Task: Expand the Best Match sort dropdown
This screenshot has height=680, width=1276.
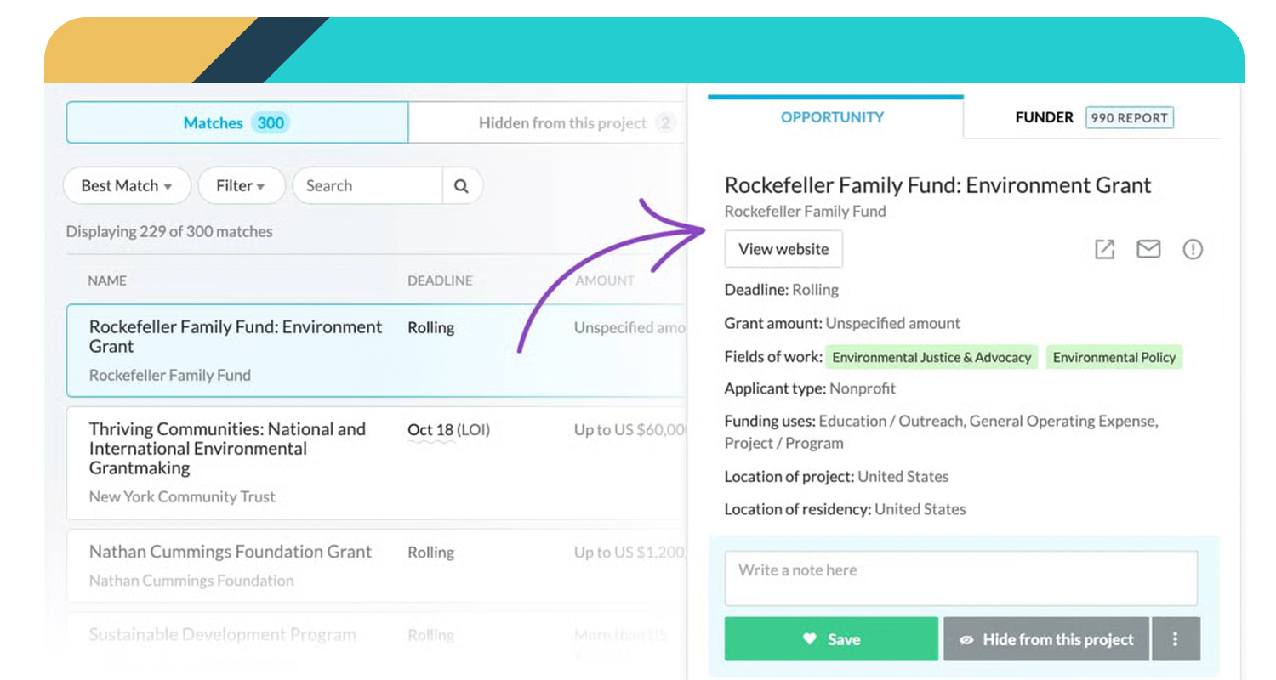Action: pos(126,186)
